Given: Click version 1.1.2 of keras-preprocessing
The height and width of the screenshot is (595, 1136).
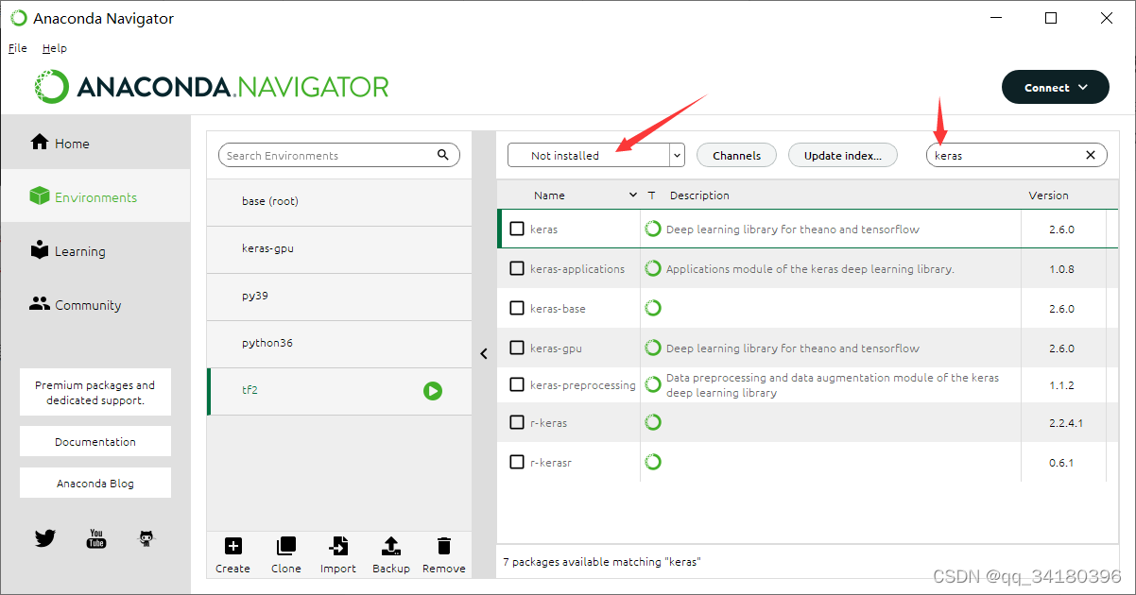Looking at the screenshot, I should 1061,385.
